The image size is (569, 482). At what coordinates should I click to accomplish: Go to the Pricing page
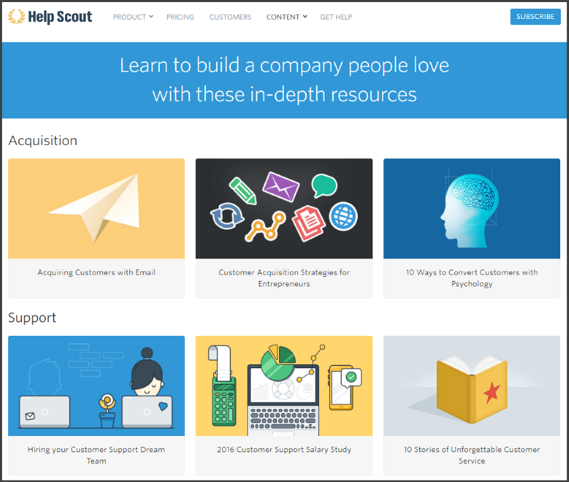pos(180,17)
